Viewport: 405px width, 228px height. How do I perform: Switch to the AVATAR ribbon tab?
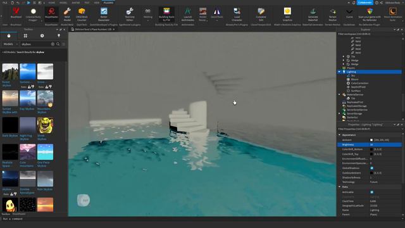[76, 3]
